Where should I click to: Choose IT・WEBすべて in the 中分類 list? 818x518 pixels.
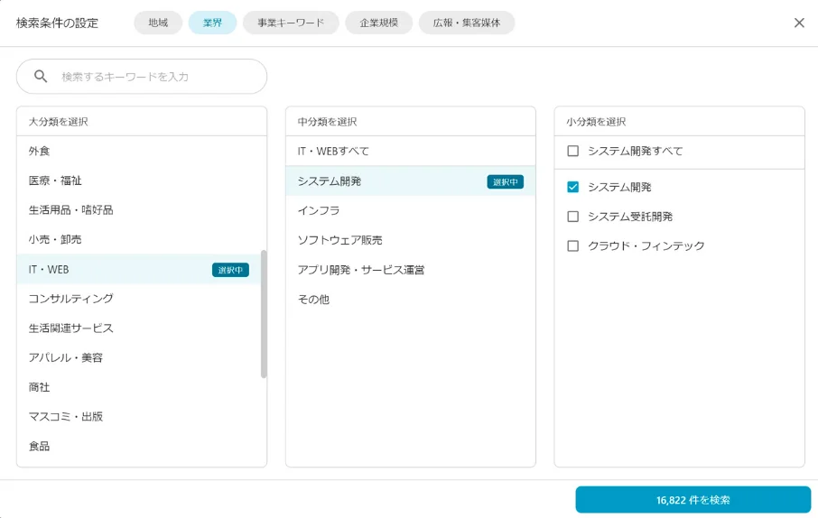411,152
